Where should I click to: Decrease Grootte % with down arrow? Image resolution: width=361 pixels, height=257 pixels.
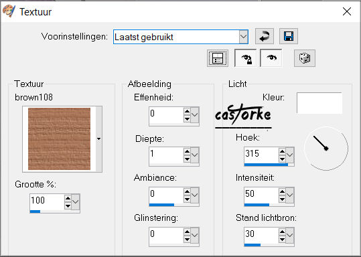tap(68, 205)
